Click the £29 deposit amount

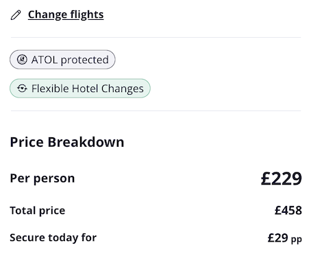click(x=277, y=238)
